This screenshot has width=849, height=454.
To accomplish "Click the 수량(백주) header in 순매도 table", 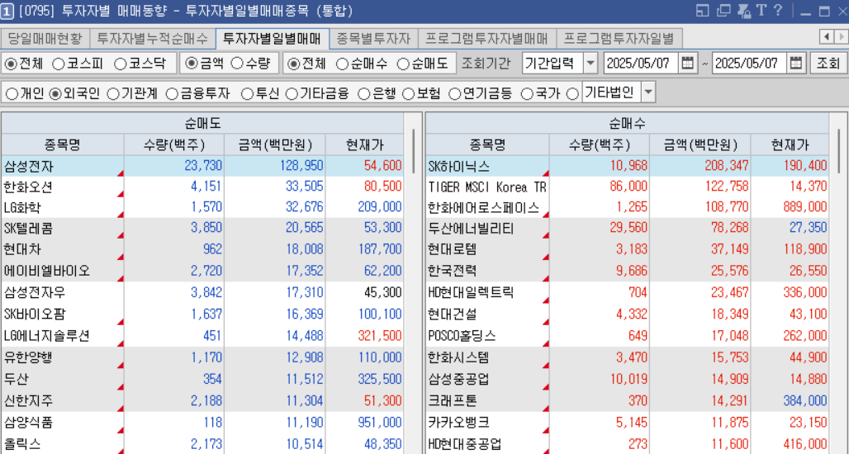I will click(173, 145).
